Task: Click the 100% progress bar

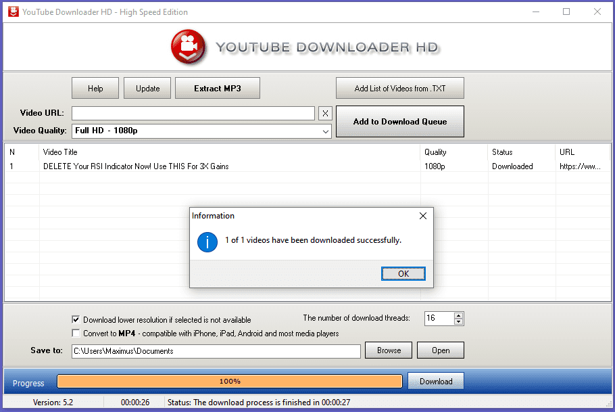Action: 230,382
